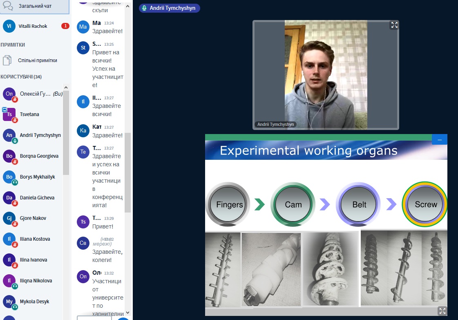This screenshot has width=458, height=320.
Task: Click Andrii Tymchyshyn's user avatar
Action: (9, 135)
